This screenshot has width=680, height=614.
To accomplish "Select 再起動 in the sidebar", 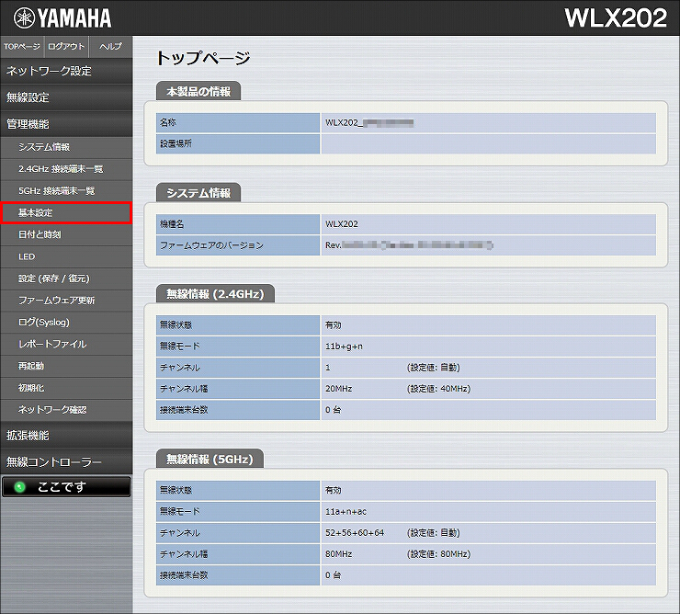I will pos(66,366).
